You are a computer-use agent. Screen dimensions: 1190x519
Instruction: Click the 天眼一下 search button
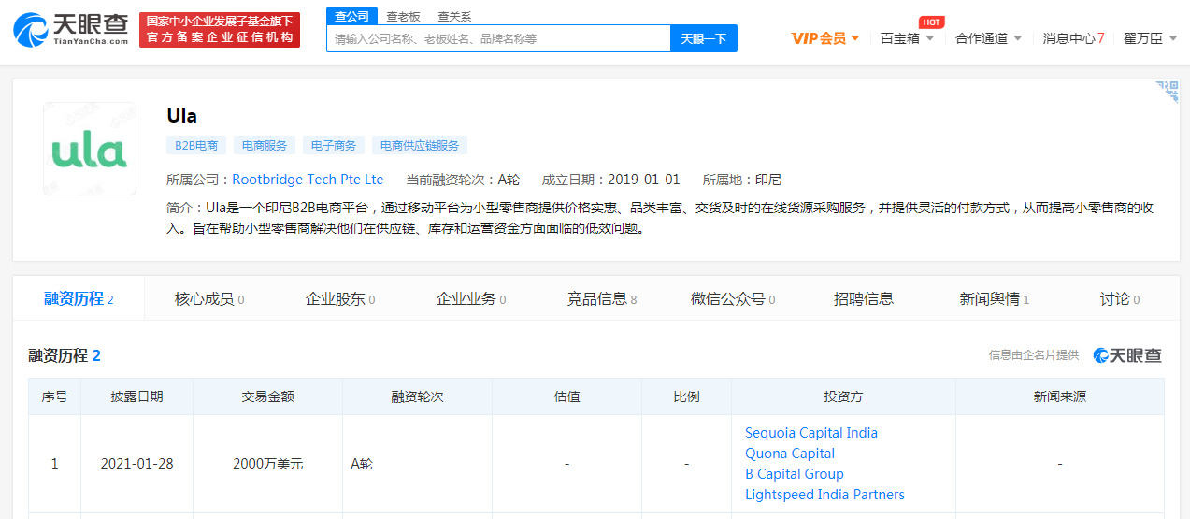click(x=704, y=39)
